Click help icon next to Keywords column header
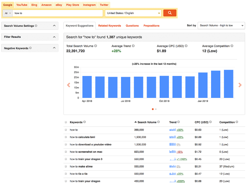Screen dimensions: 247x185 pyautogui.click(x=84, y=122)
